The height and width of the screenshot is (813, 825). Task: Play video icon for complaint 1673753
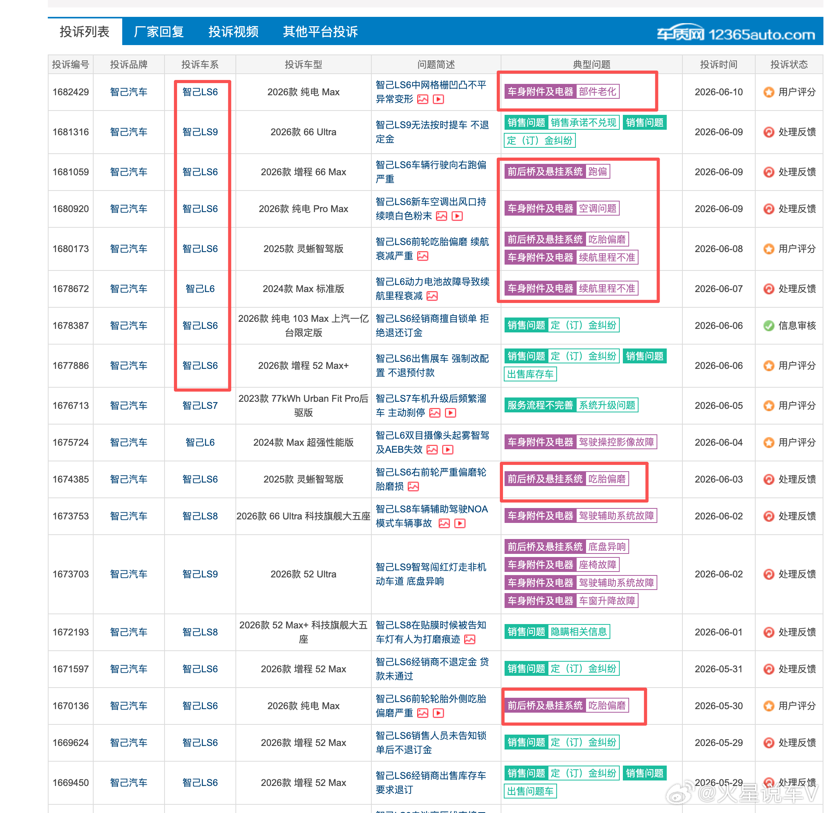[x=460, y=523]
